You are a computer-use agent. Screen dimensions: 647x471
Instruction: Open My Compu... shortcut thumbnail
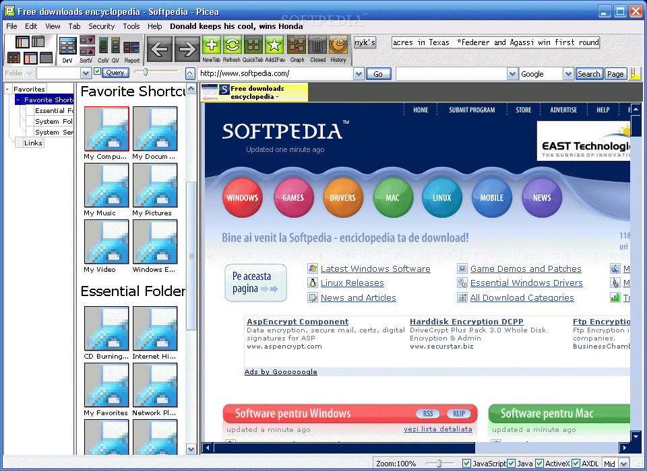point(106,129)
